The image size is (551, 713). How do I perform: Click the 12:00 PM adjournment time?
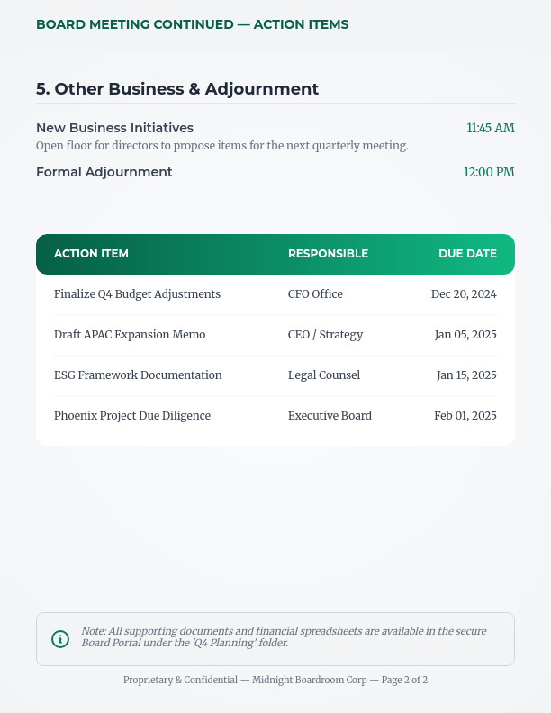coord(489,172)
